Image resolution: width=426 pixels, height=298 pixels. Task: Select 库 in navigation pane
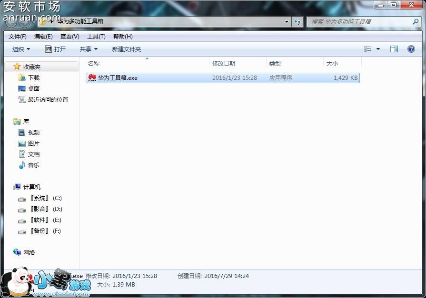[26, 122]
